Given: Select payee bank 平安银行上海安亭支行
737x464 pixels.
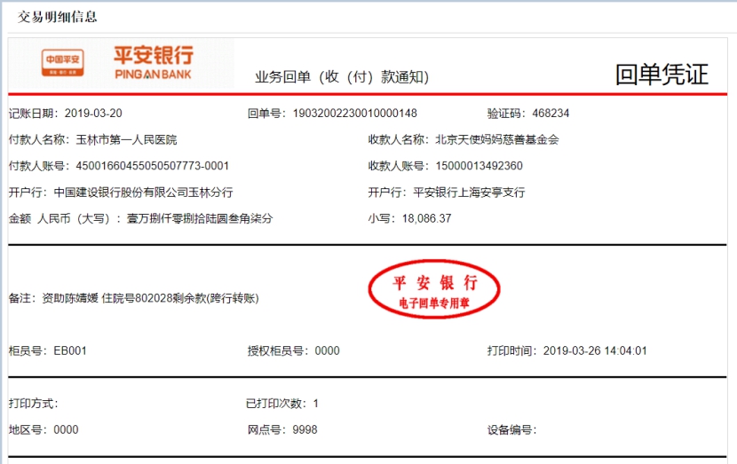Looking at the screenshot, I should coord(469,193).
